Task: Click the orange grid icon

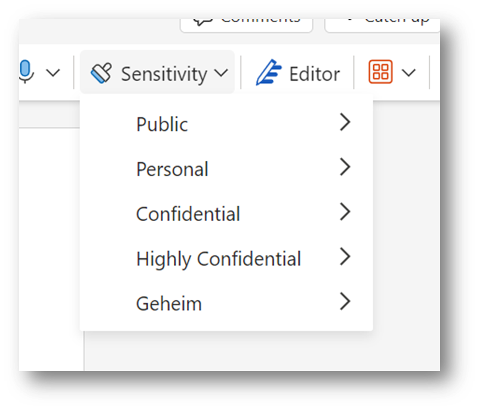Action: pyautogui.click(x=380, y=73)
